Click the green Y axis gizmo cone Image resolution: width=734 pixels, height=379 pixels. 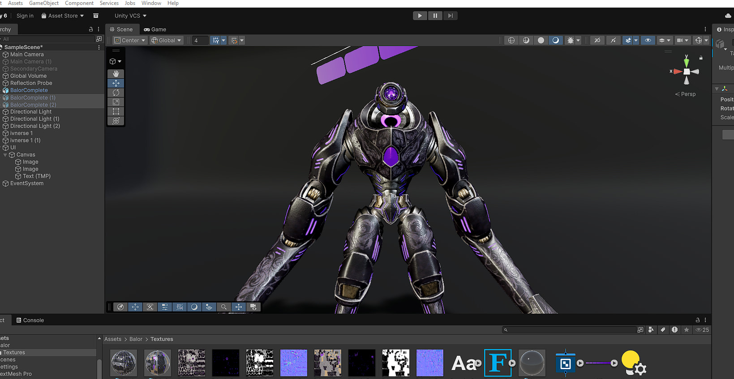(x=687, y=62)
